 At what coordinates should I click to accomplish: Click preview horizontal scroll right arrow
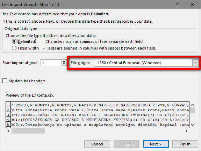coord(187,131)
